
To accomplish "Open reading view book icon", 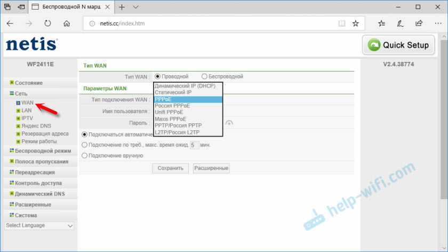I will click(x=341, y=23).
